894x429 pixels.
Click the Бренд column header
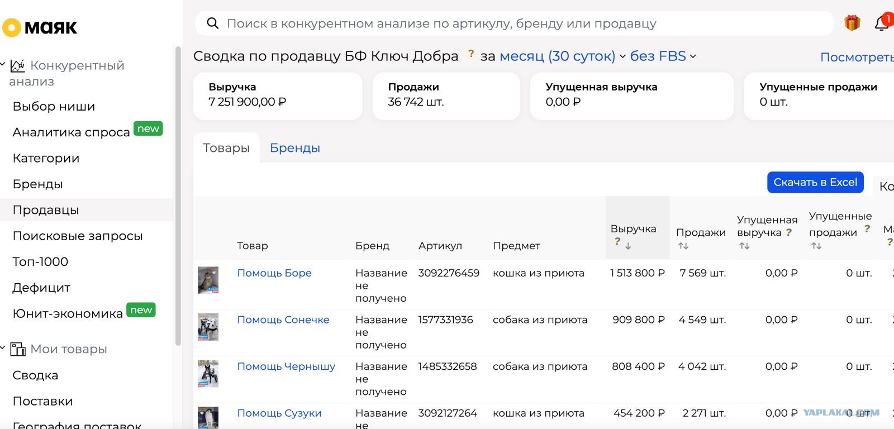[x=372, y=246]
